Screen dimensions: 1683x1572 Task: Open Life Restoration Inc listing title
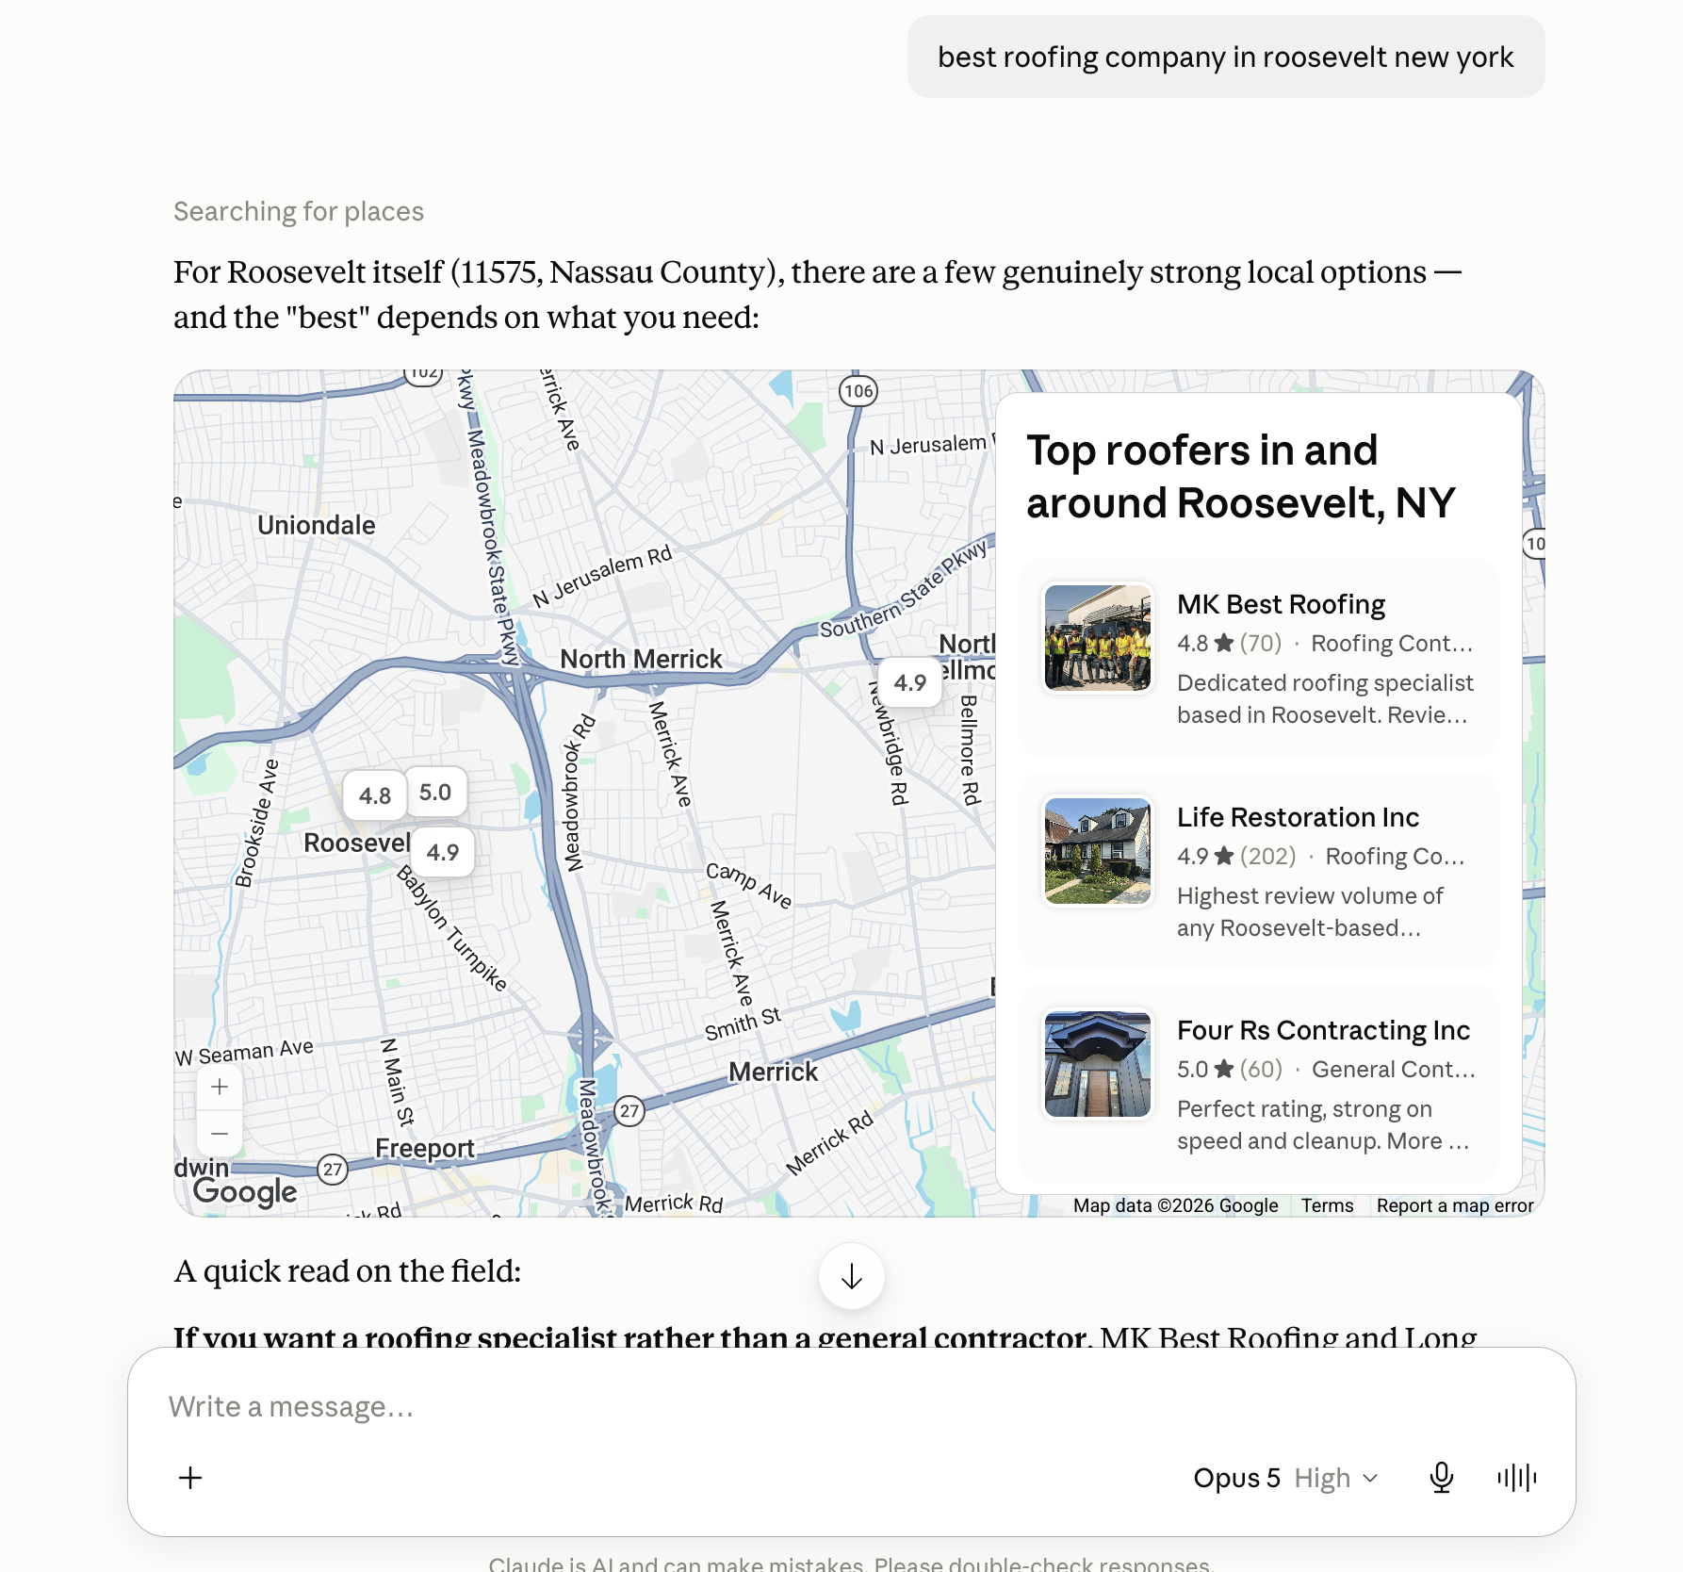[x=1298, y=817]
